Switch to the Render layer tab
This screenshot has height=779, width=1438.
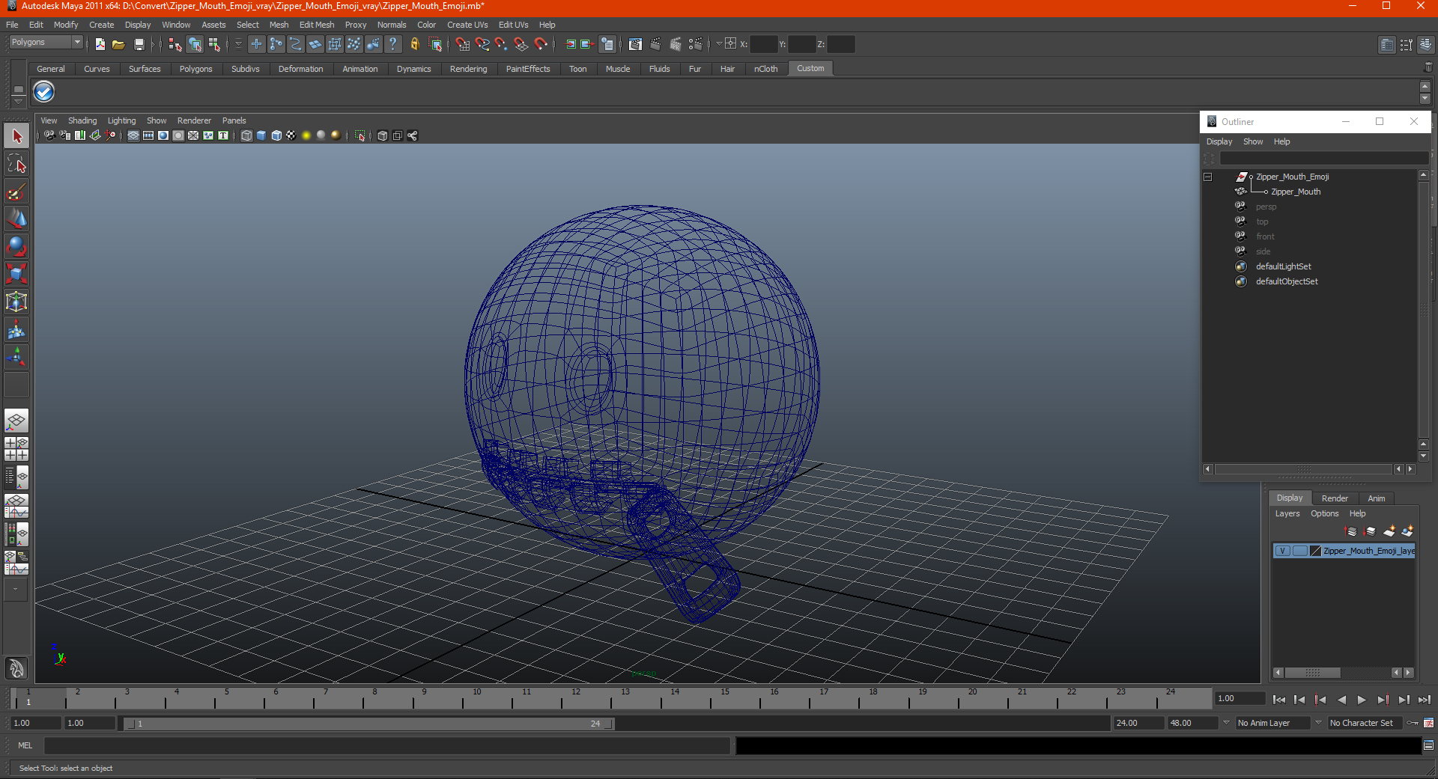click(x=1335, y=498)
